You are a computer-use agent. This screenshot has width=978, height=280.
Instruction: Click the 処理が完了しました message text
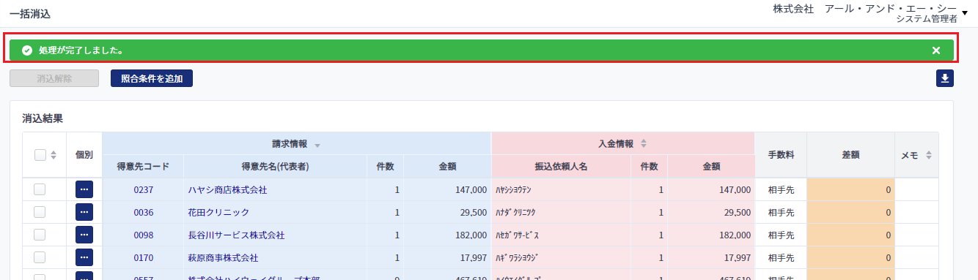[81, 50]
